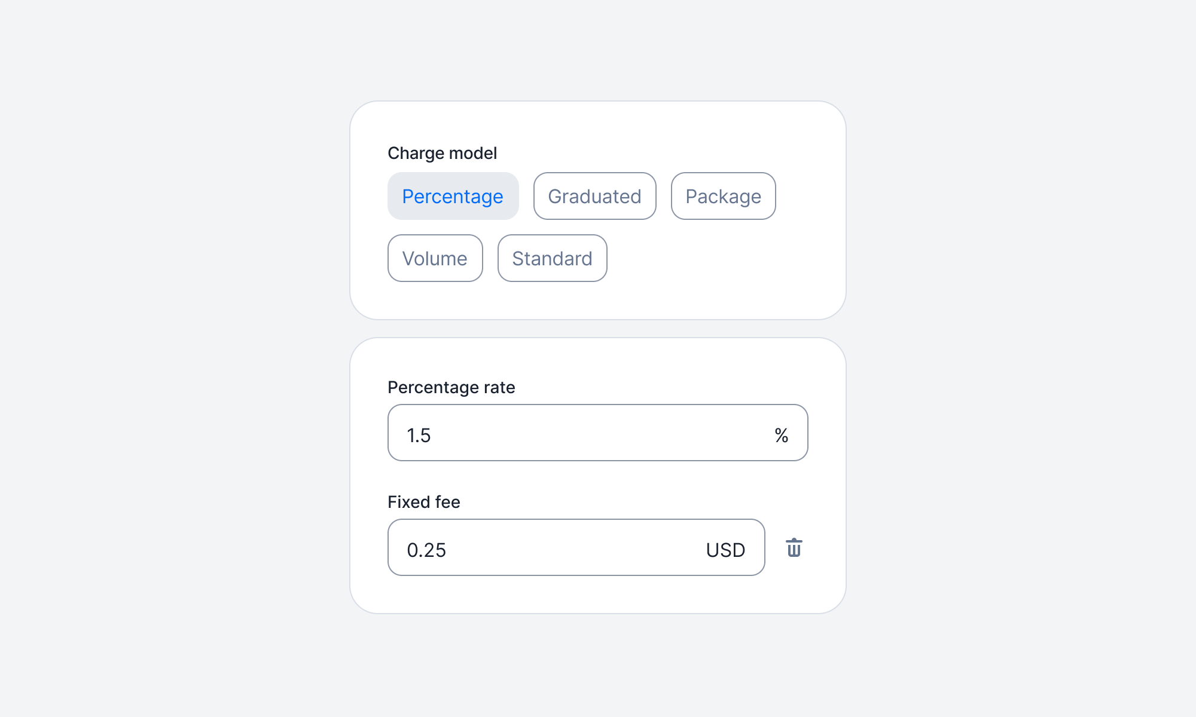
Task: Switch to the Volume charge model
Action: click(x=435, y=258)
